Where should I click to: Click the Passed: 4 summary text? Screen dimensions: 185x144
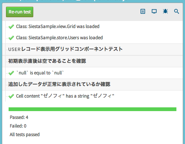click(19, 117)
